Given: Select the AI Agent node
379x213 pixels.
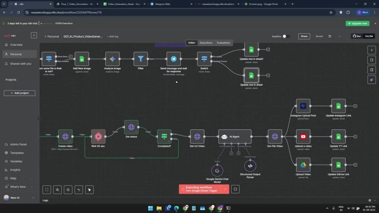Looking at the screenshot, I should (235, 137).
